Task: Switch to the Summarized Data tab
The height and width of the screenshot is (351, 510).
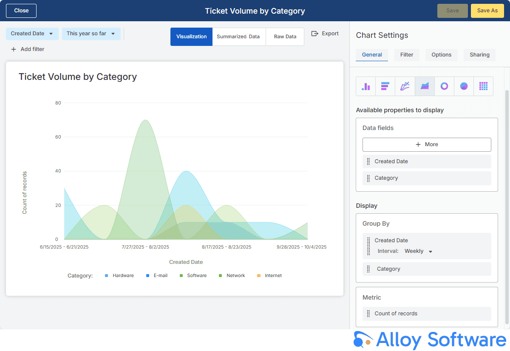Action: pyautogui.click(x=238, y=37)
